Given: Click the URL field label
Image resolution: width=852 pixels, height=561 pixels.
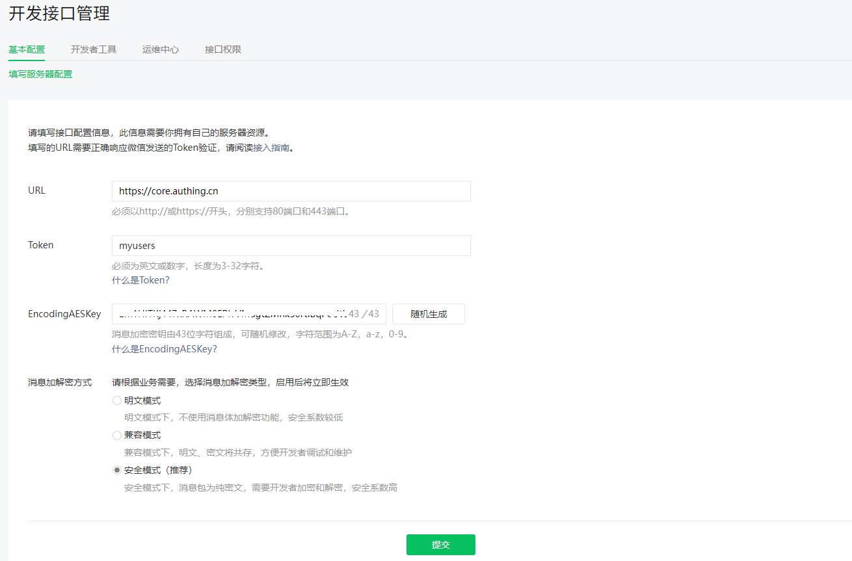Looking at the screenshot, I should 37,190.
